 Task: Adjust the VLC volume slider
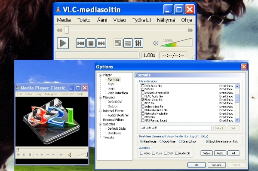(176, 43)
